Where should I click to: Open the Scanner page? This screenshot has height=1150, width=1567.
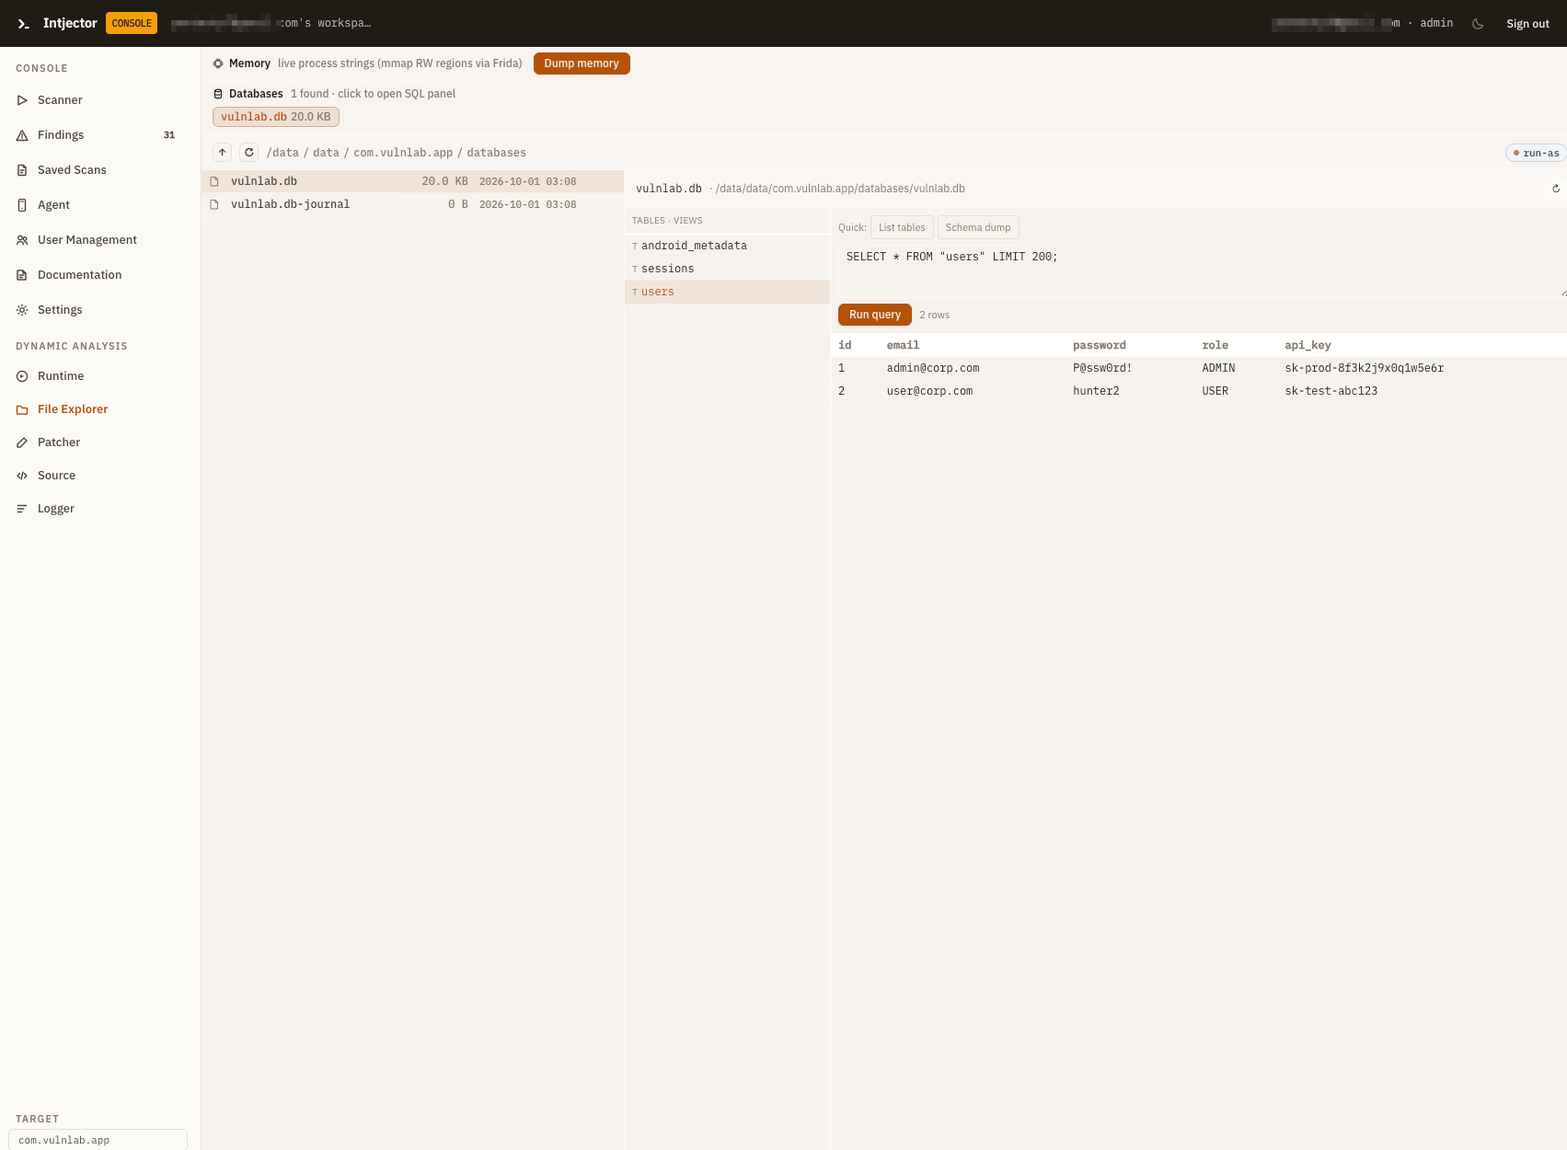[60, 100]
